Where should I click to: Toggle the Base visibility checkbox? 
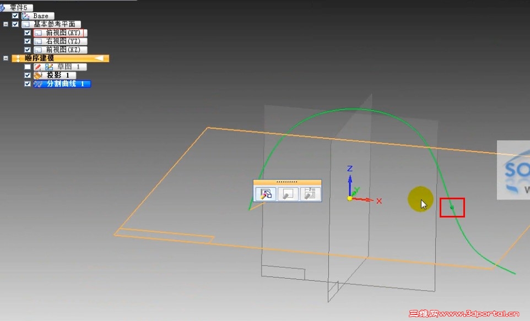15,15
